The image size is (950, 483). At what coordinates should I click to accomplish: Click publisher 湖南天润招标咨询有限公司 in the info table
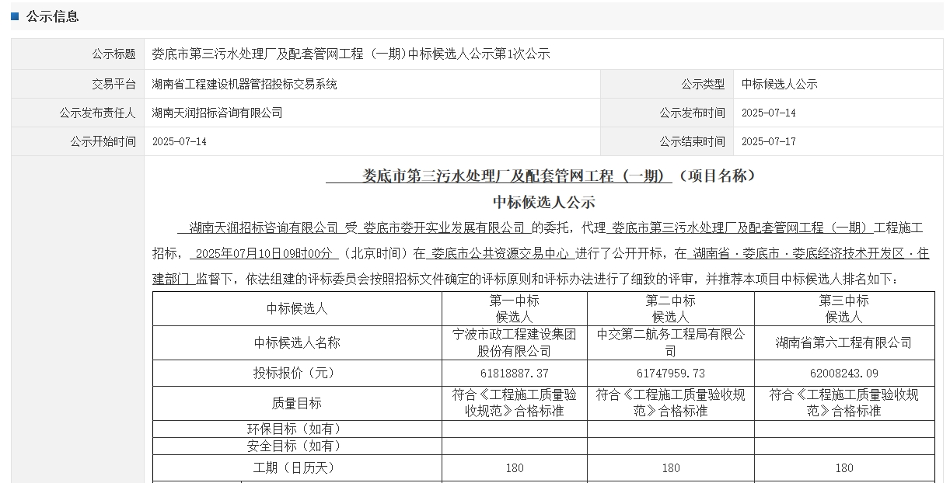[217, 113]
